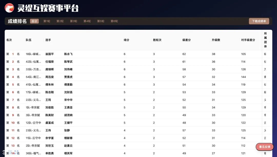The height and width of the screenshot is (157, 277).
Task: Select team cell 54队-南江...
Action: click(x=33, y=77)
